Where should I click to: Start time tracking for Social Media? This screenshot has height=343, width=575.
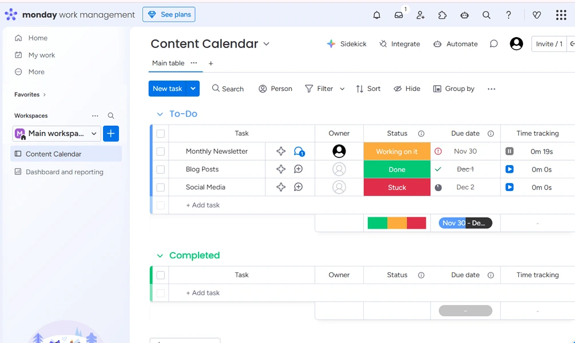[x=510, y=188]
